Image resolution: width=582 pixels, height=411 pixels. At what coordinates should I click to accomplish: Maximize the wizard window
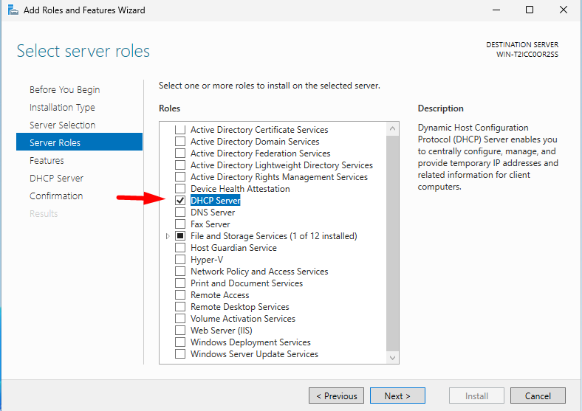[x=530, y=10]
